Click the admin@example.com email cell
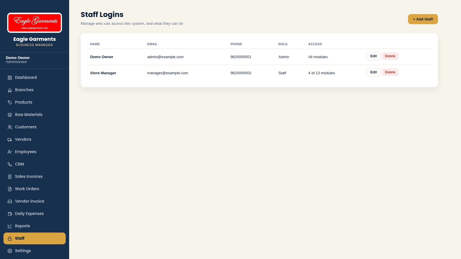Viewport: 461px width, 259px height. (x=165, y=57)
